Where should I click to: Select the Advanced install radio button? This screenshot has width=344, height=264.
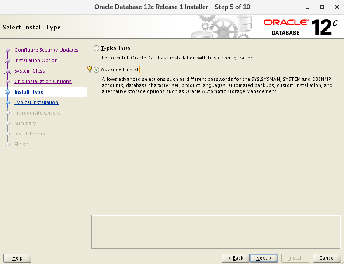96,70
